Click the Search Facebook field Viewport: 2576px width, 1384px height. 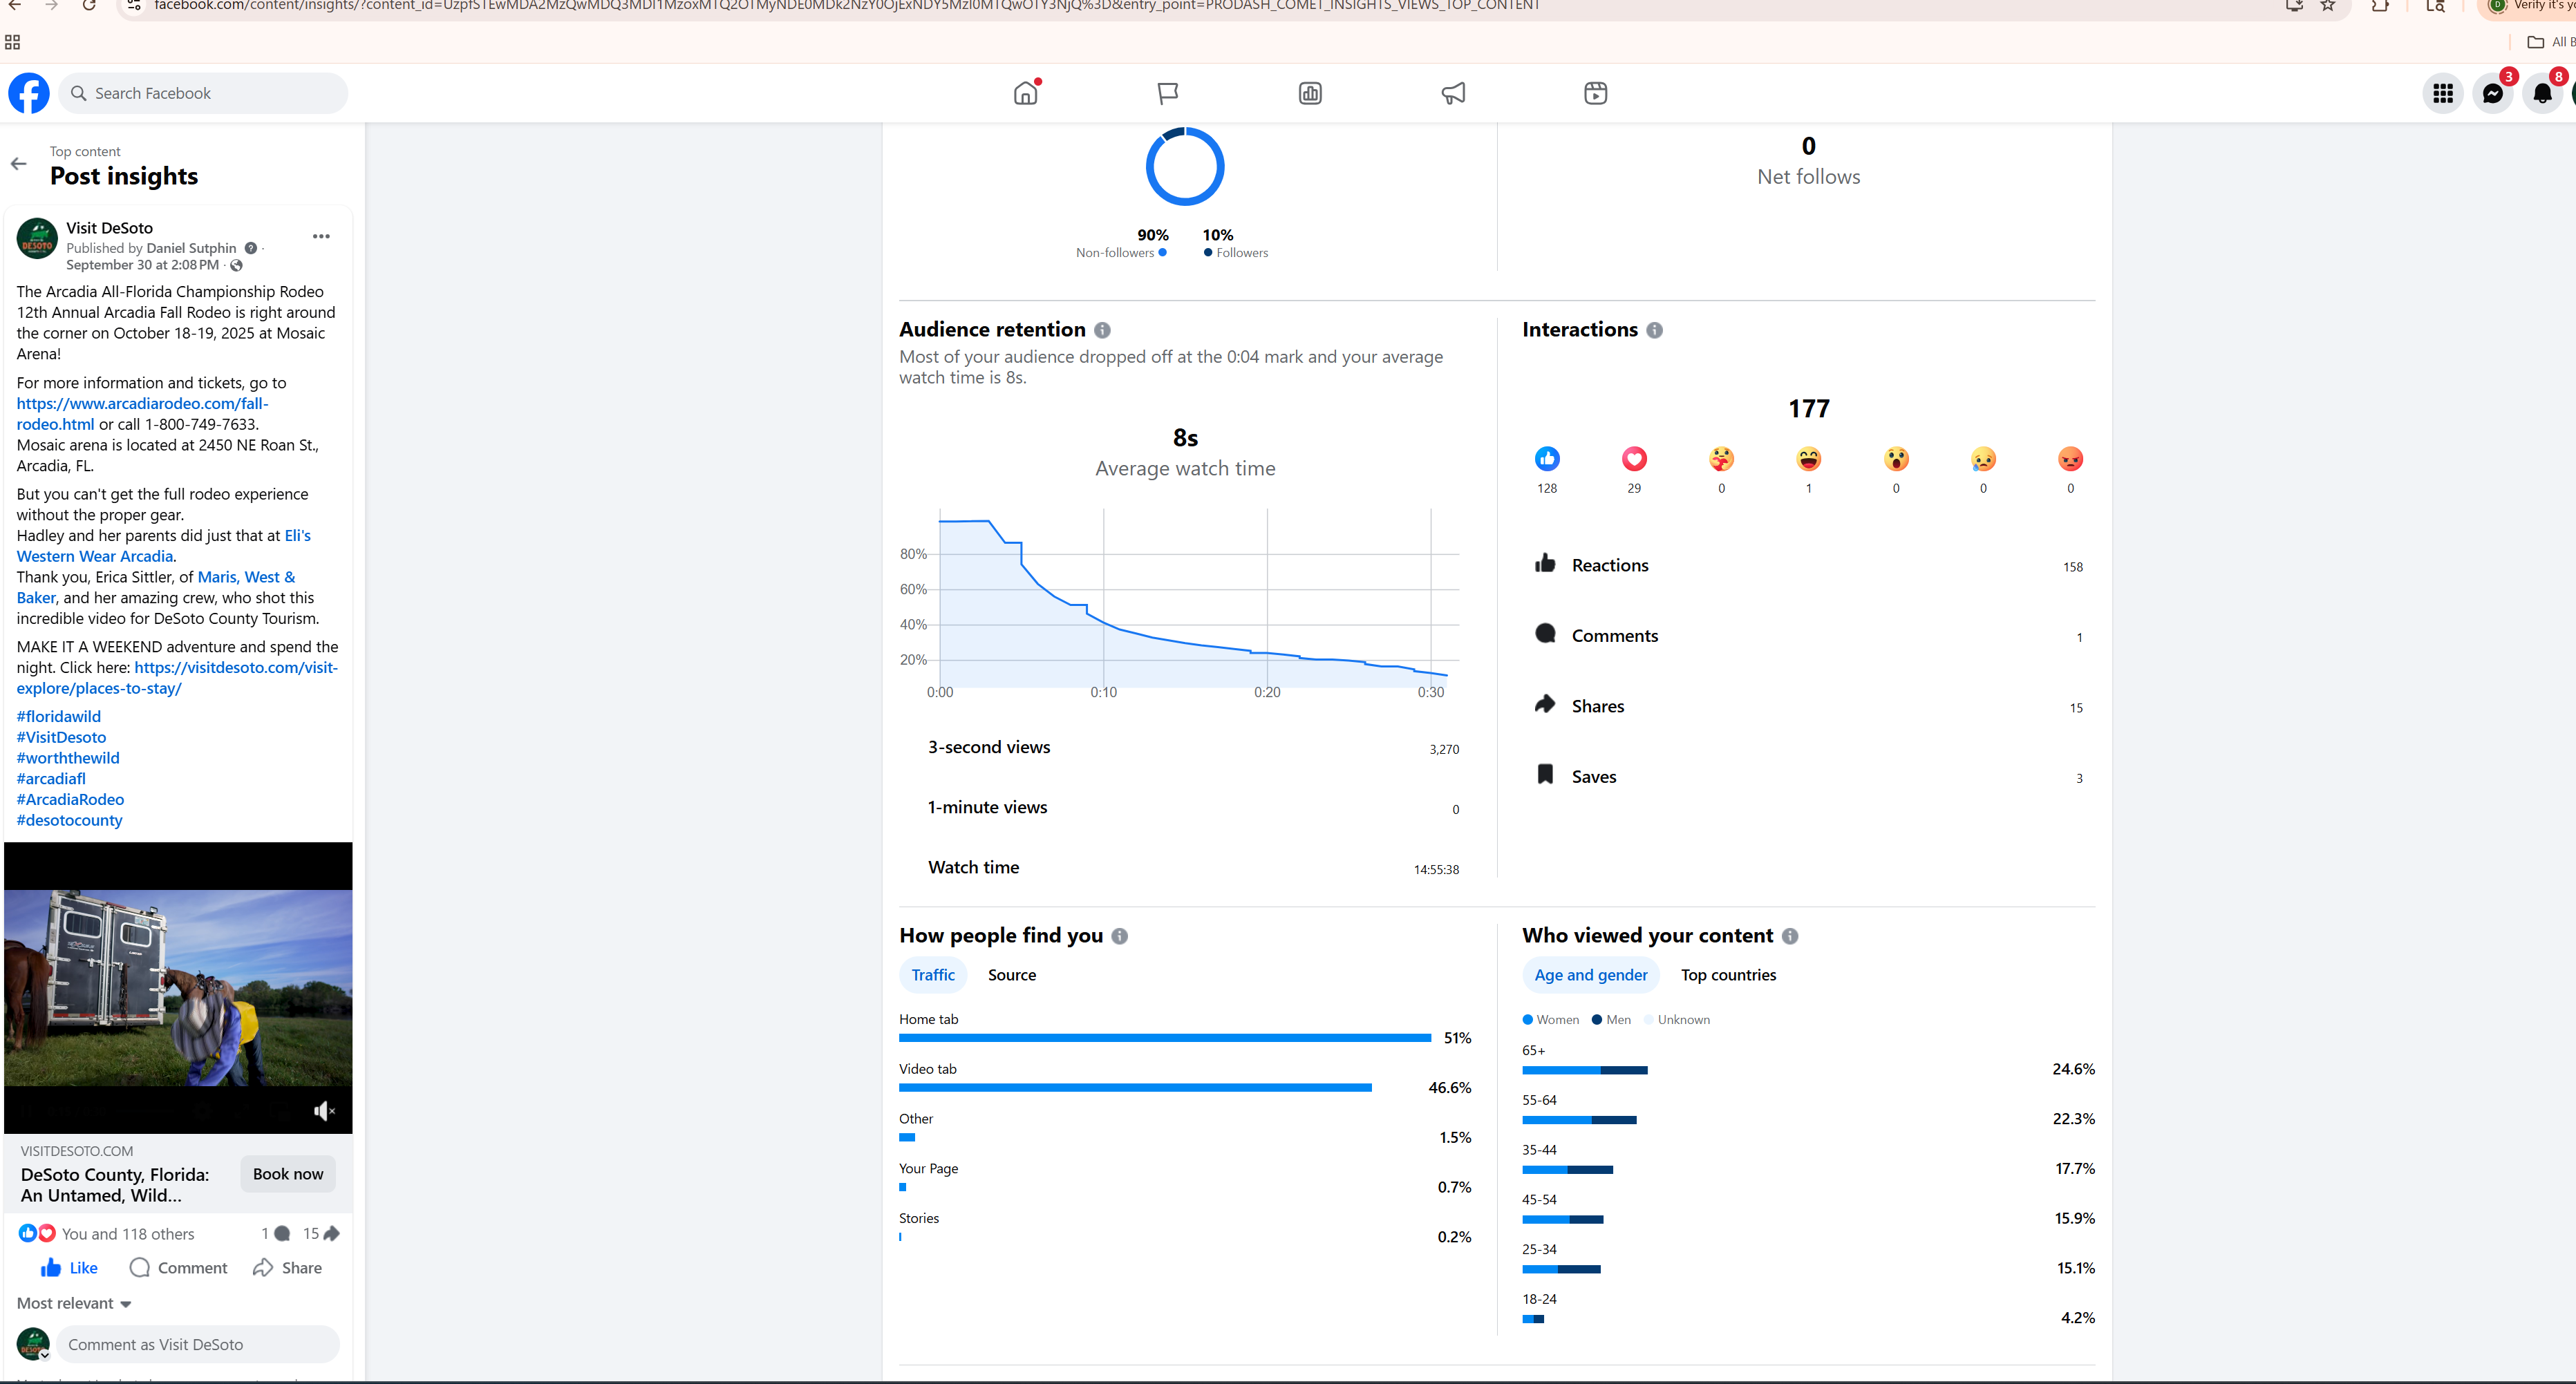pyautogui.click(x=204, y=93)
